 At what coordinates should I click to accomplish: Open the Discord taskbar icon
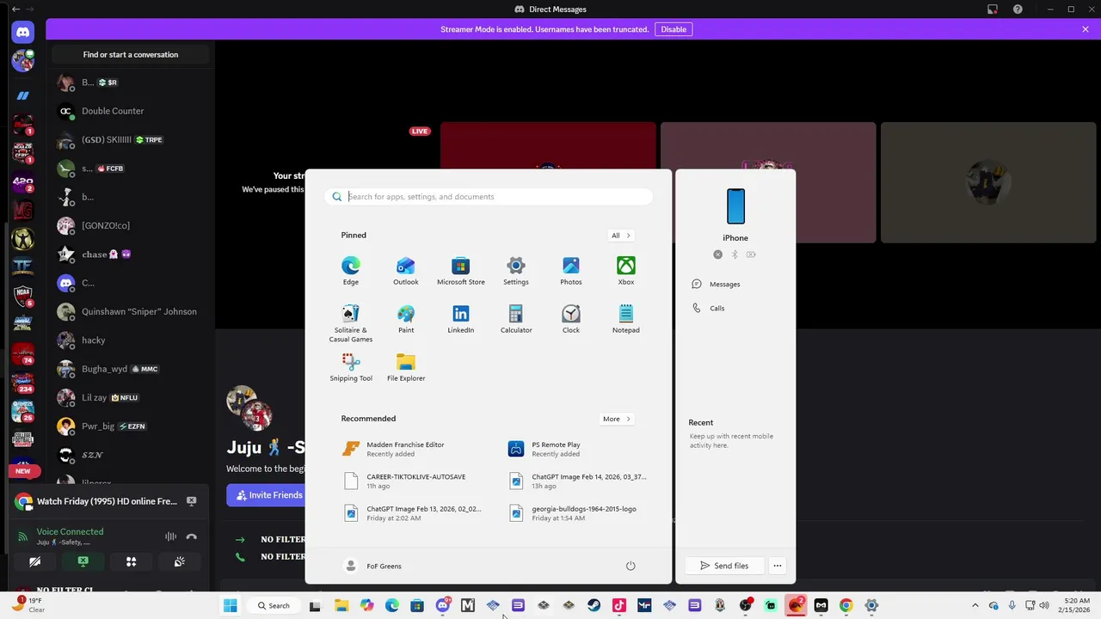[442, 605]
